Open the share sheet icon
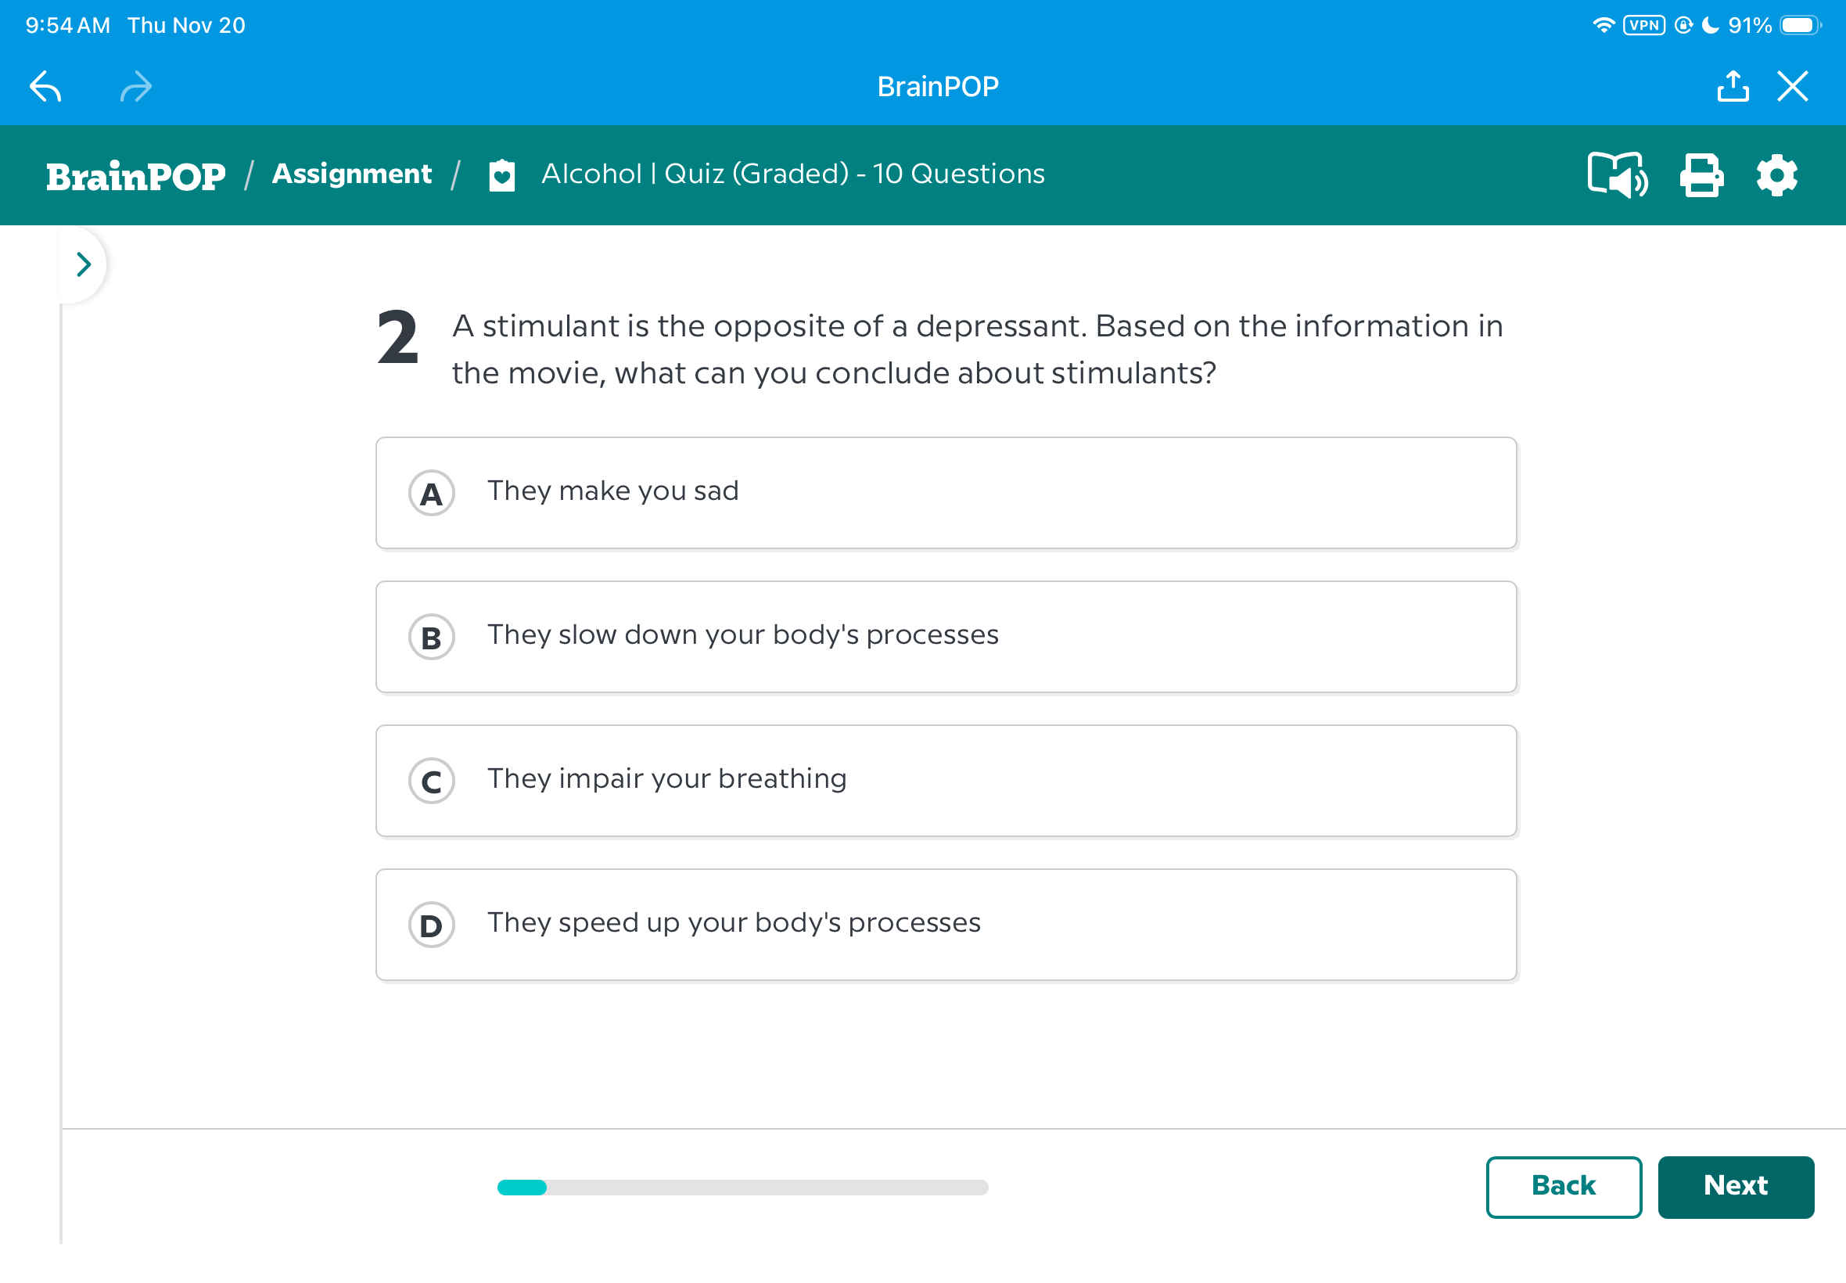This screenshot has width=1846, height=1283. (1732, 86)
